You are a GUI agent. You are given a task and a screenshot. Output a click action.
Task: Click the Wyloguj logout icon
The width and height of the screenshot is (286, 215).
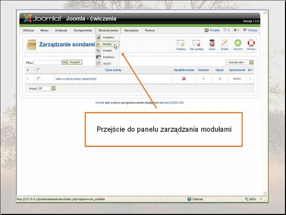[x=244, y=30]
